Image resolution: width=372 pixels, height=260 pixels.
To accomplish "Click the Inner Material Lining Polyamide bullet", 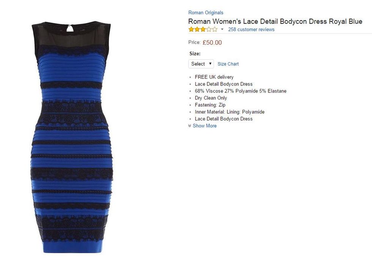I will [229, 112].
